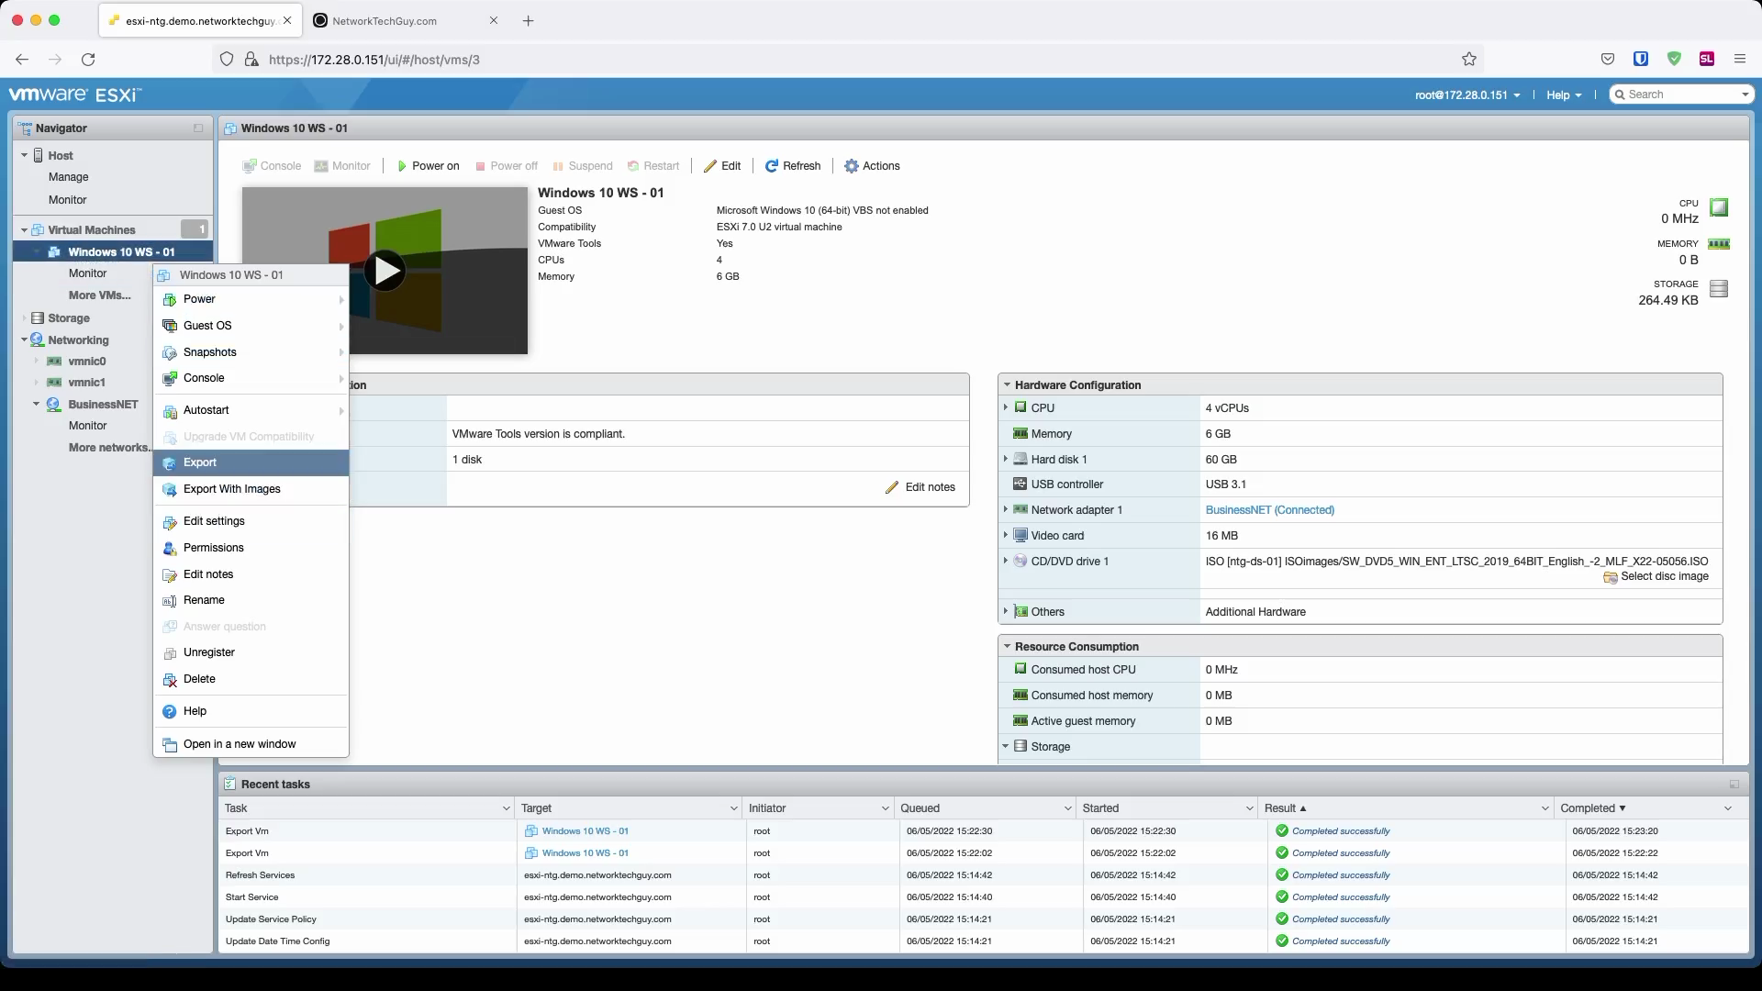The width and height of the screenshot is (1762, 991).
Task: Click Help question mark icon in menu
Action: 170,712
